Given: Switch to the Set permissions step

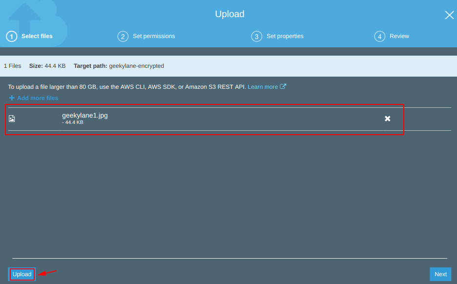Looking at the screenshot, I should 154,36.
